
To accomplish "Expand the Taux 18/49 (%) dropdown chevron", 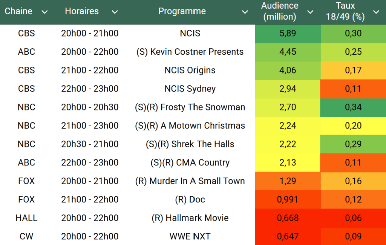I will (376, 12).
